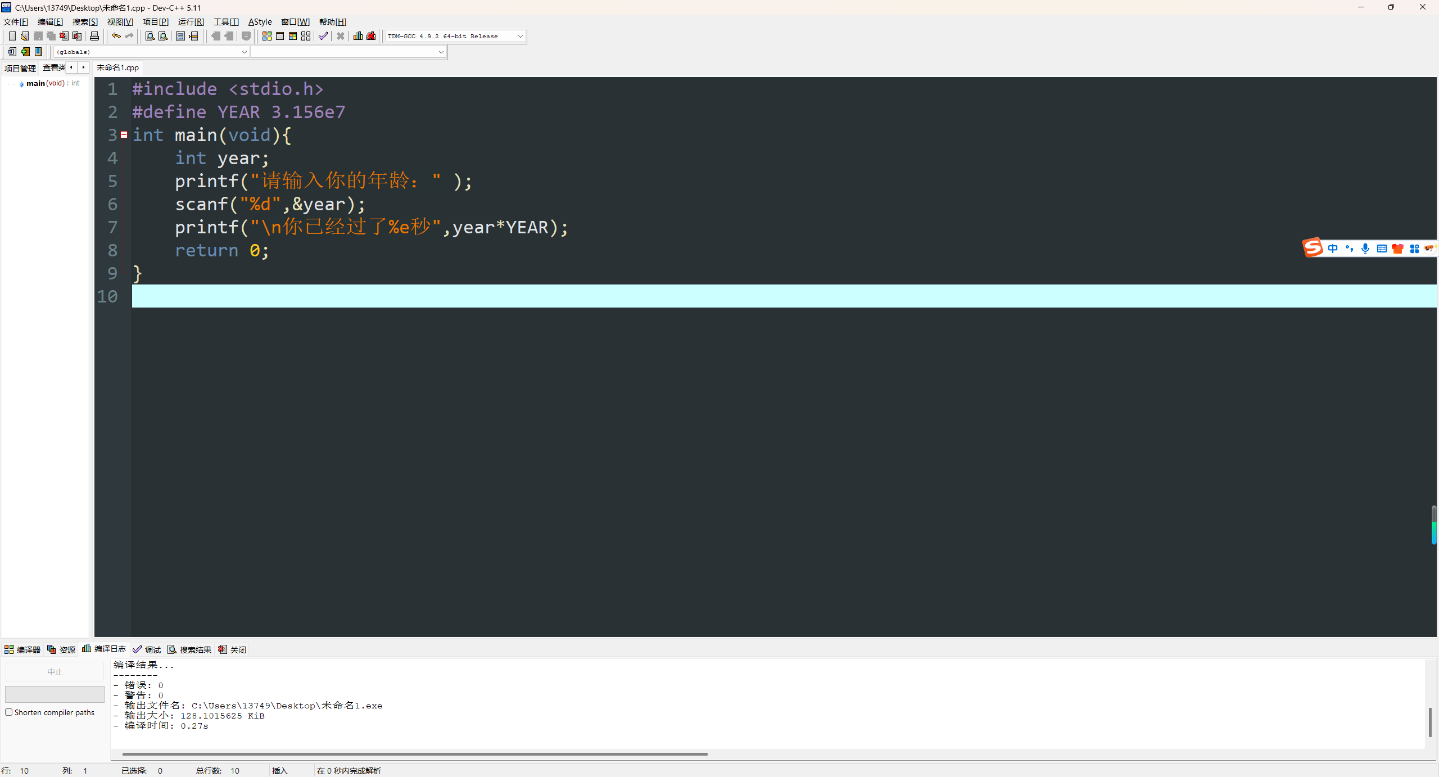Expand the (globals) scope dropdown
The height and width of the screenshot is (777, 1439).
click(x=244, y=52)
